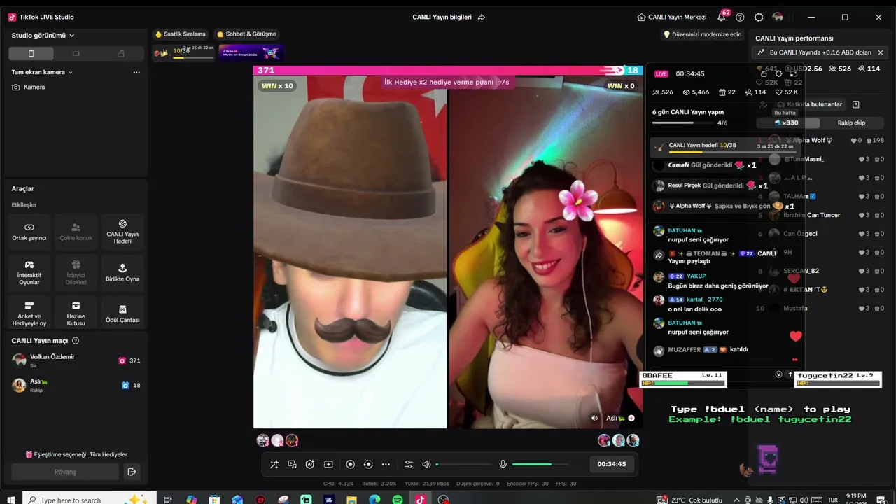Click Düzeninizi modernize edin tip

click(x=702, y=34)
